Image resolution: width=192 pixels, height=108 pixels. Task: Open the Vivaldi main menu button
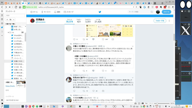pos(2,2)
